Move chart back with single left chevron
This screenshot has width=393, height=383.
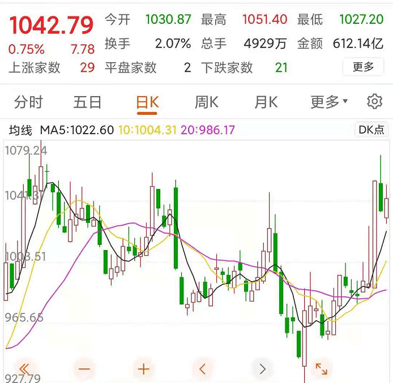click(203, 369)
